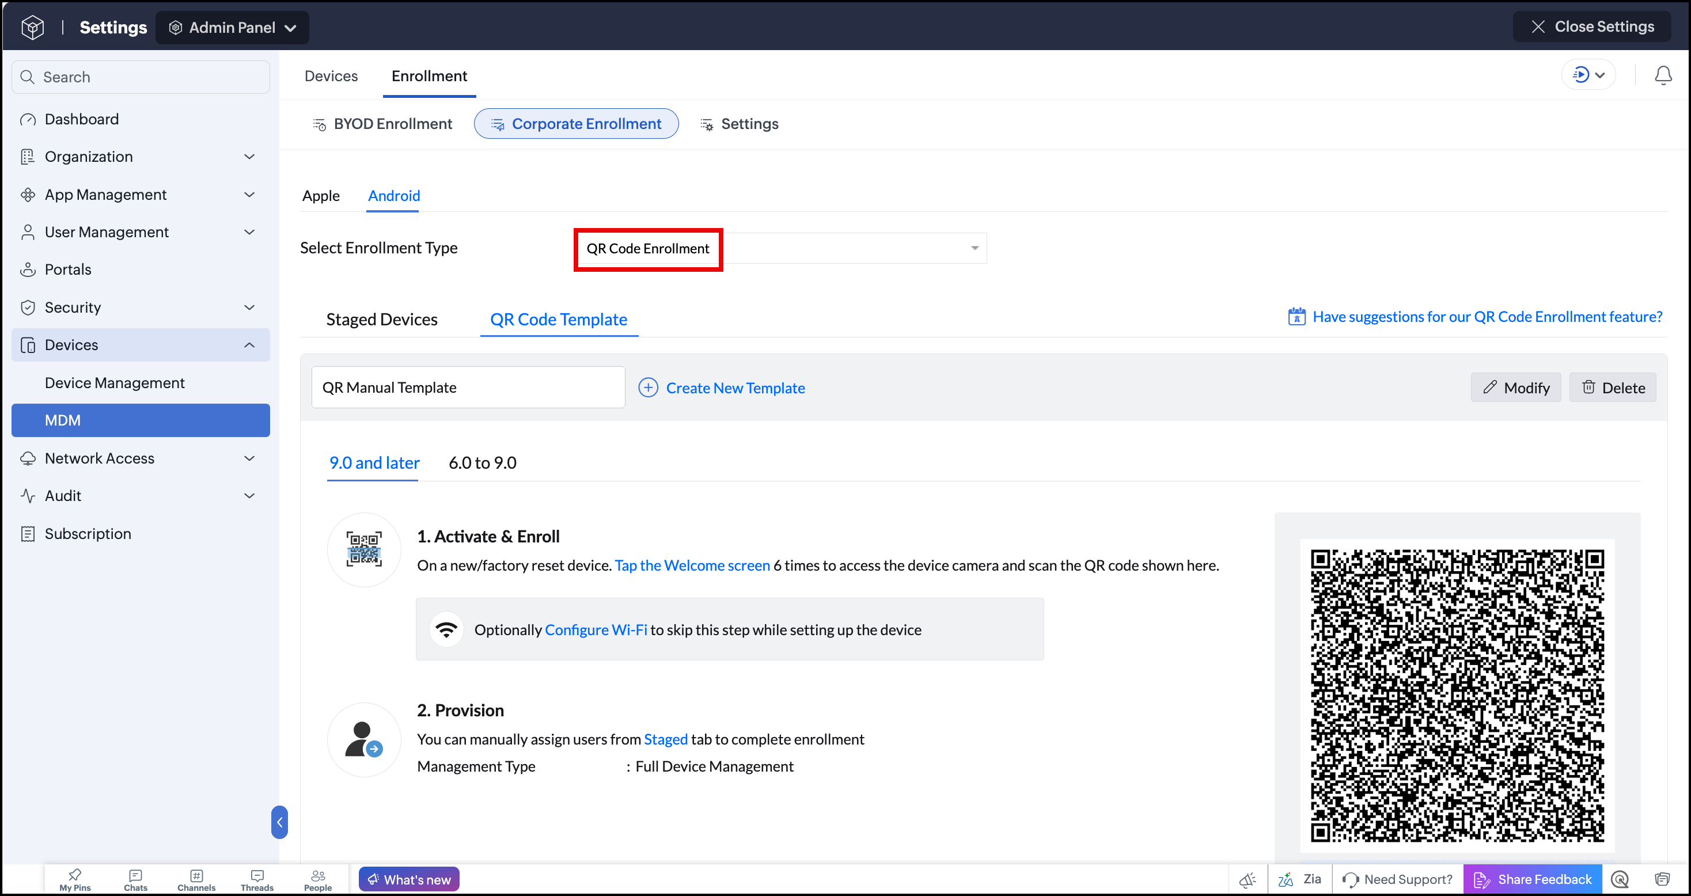Viewport: 1691px width, 896px height.
Task: Open Chats in bottom bar
Action: (136, 880)
